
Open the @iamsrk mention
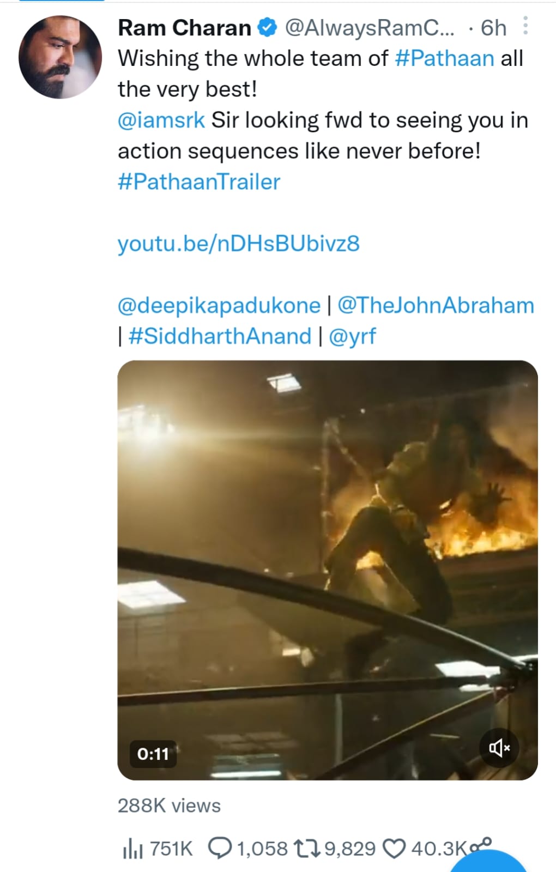pyautogui.click(x=161, y=120)
